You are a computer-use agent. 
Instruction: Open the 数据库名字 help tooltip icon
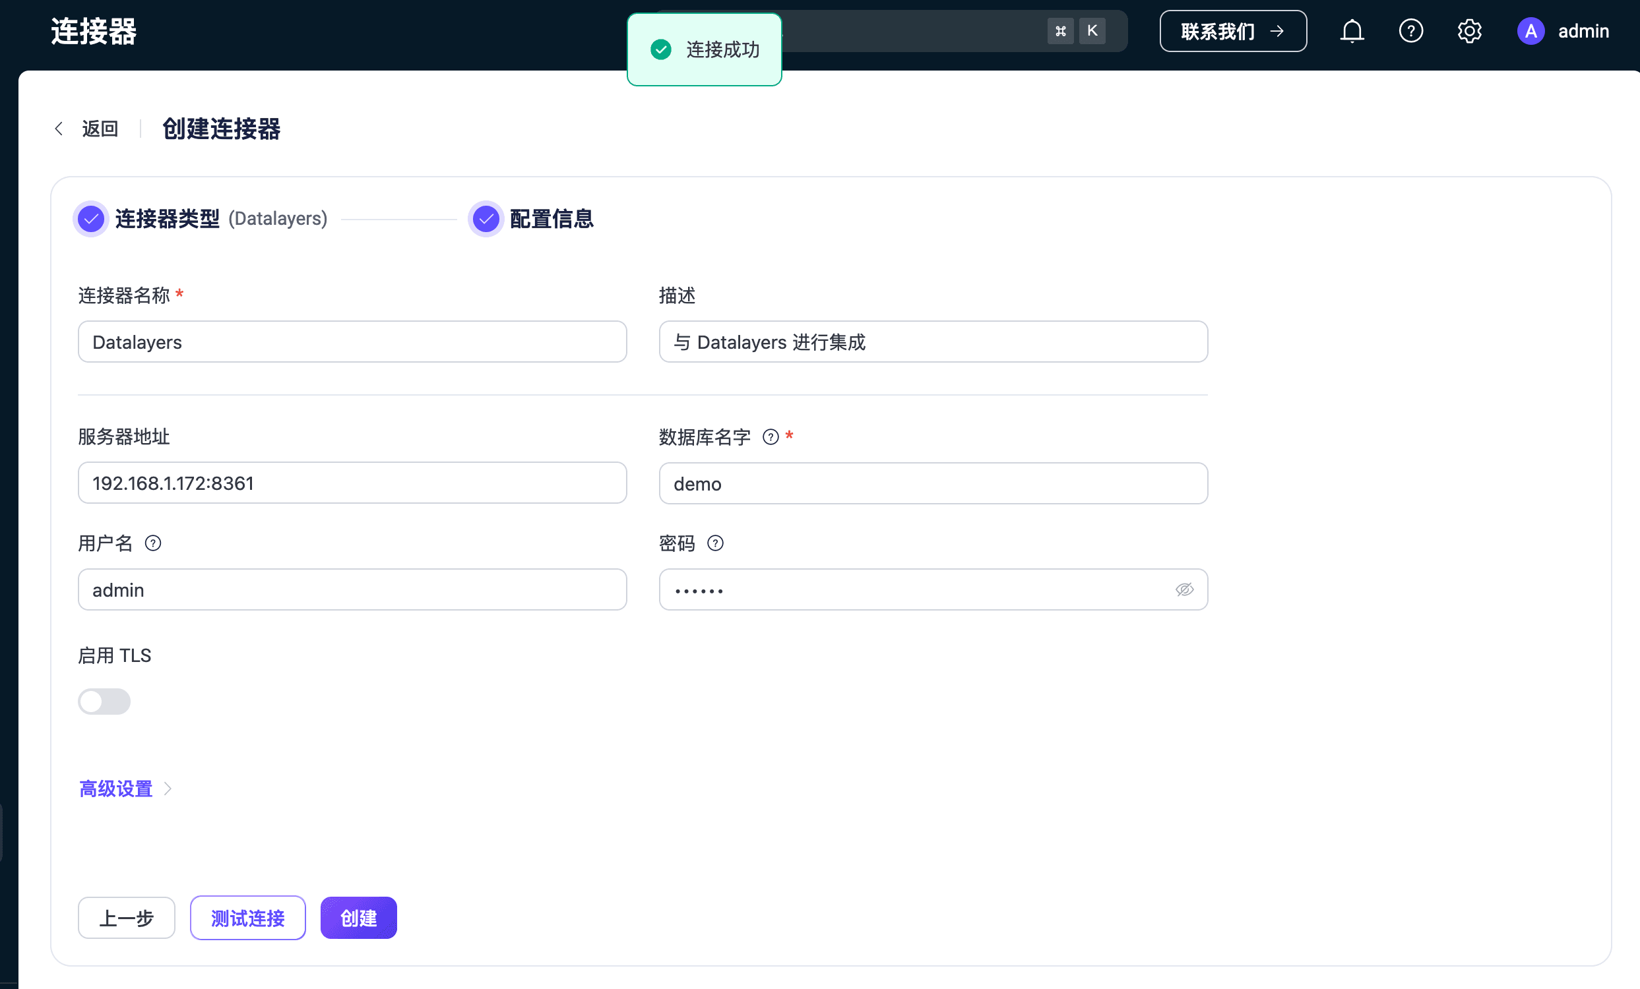click(x=770, y=436)
